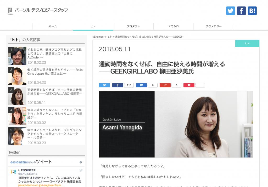The width and height of the screenshot is (268, 187).
Task: Share article with small Facebook share button
Action: 118,85
